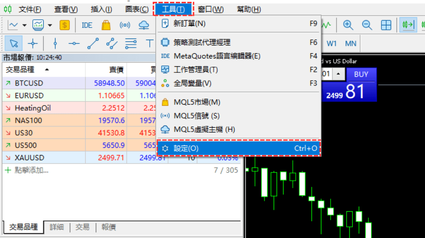Click the tile windows grid icon

386,25
